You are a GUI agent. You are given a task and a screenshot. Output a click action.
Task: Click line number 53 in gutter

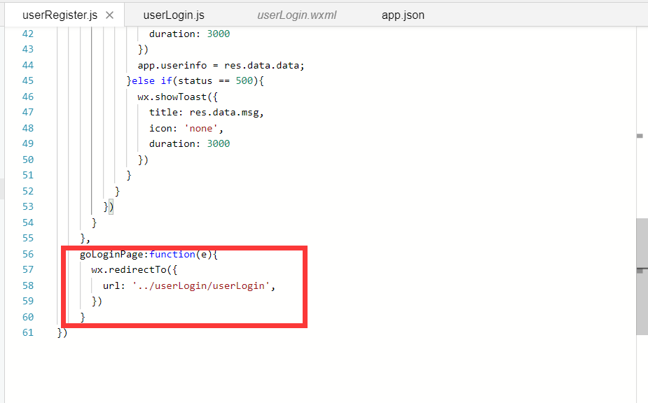pos(28,206)
